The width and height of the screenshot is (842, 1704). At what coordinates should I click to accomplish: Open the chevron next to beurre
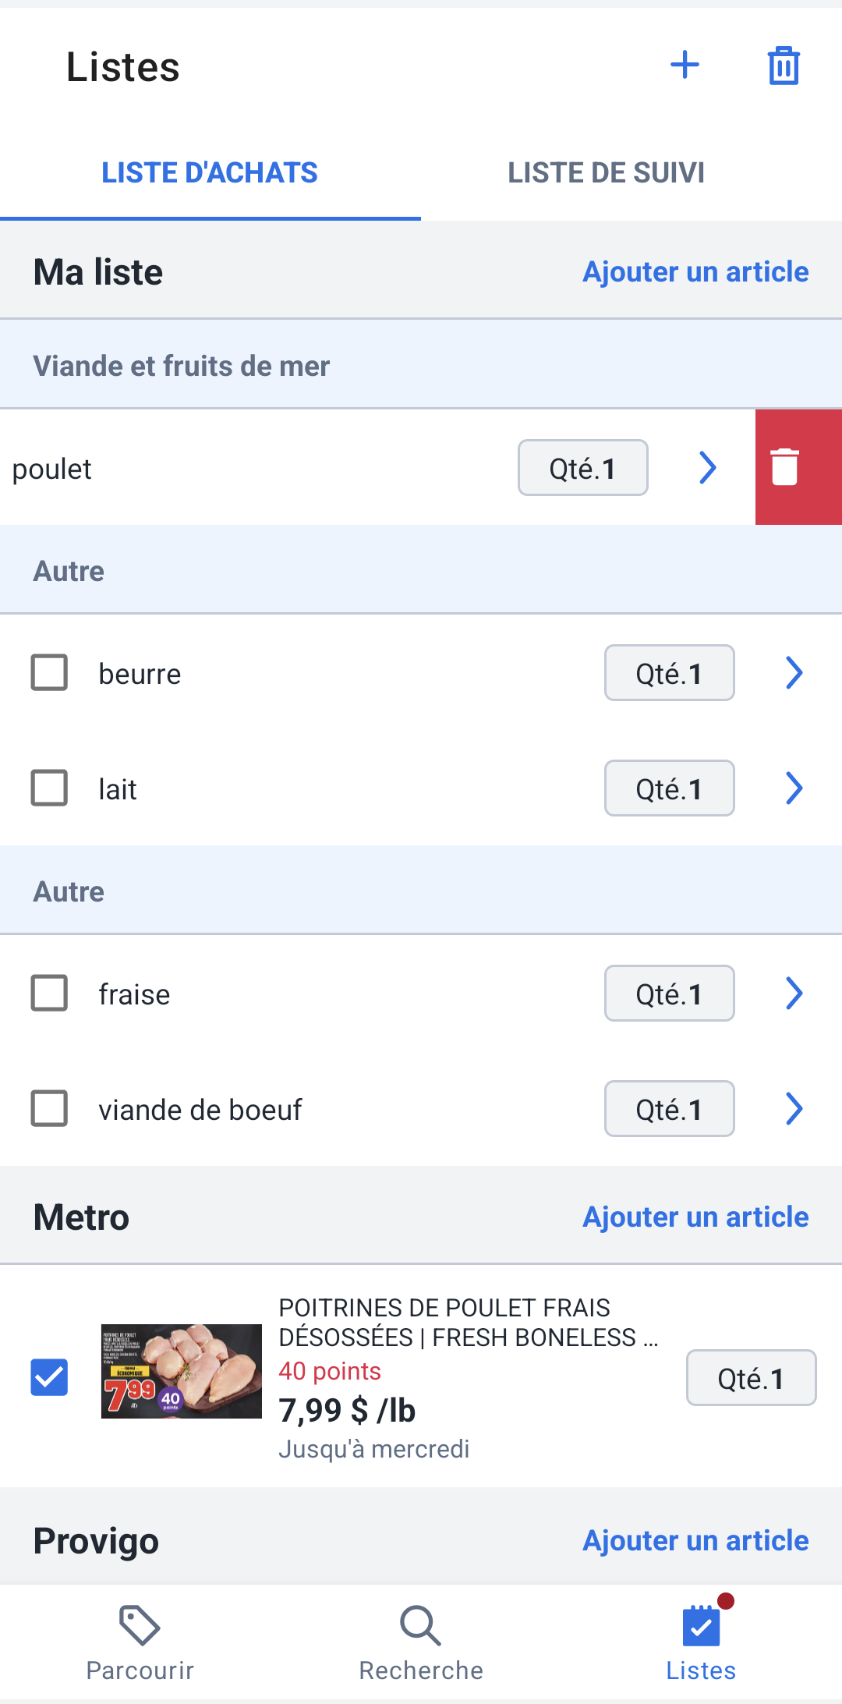pos(794,672)
